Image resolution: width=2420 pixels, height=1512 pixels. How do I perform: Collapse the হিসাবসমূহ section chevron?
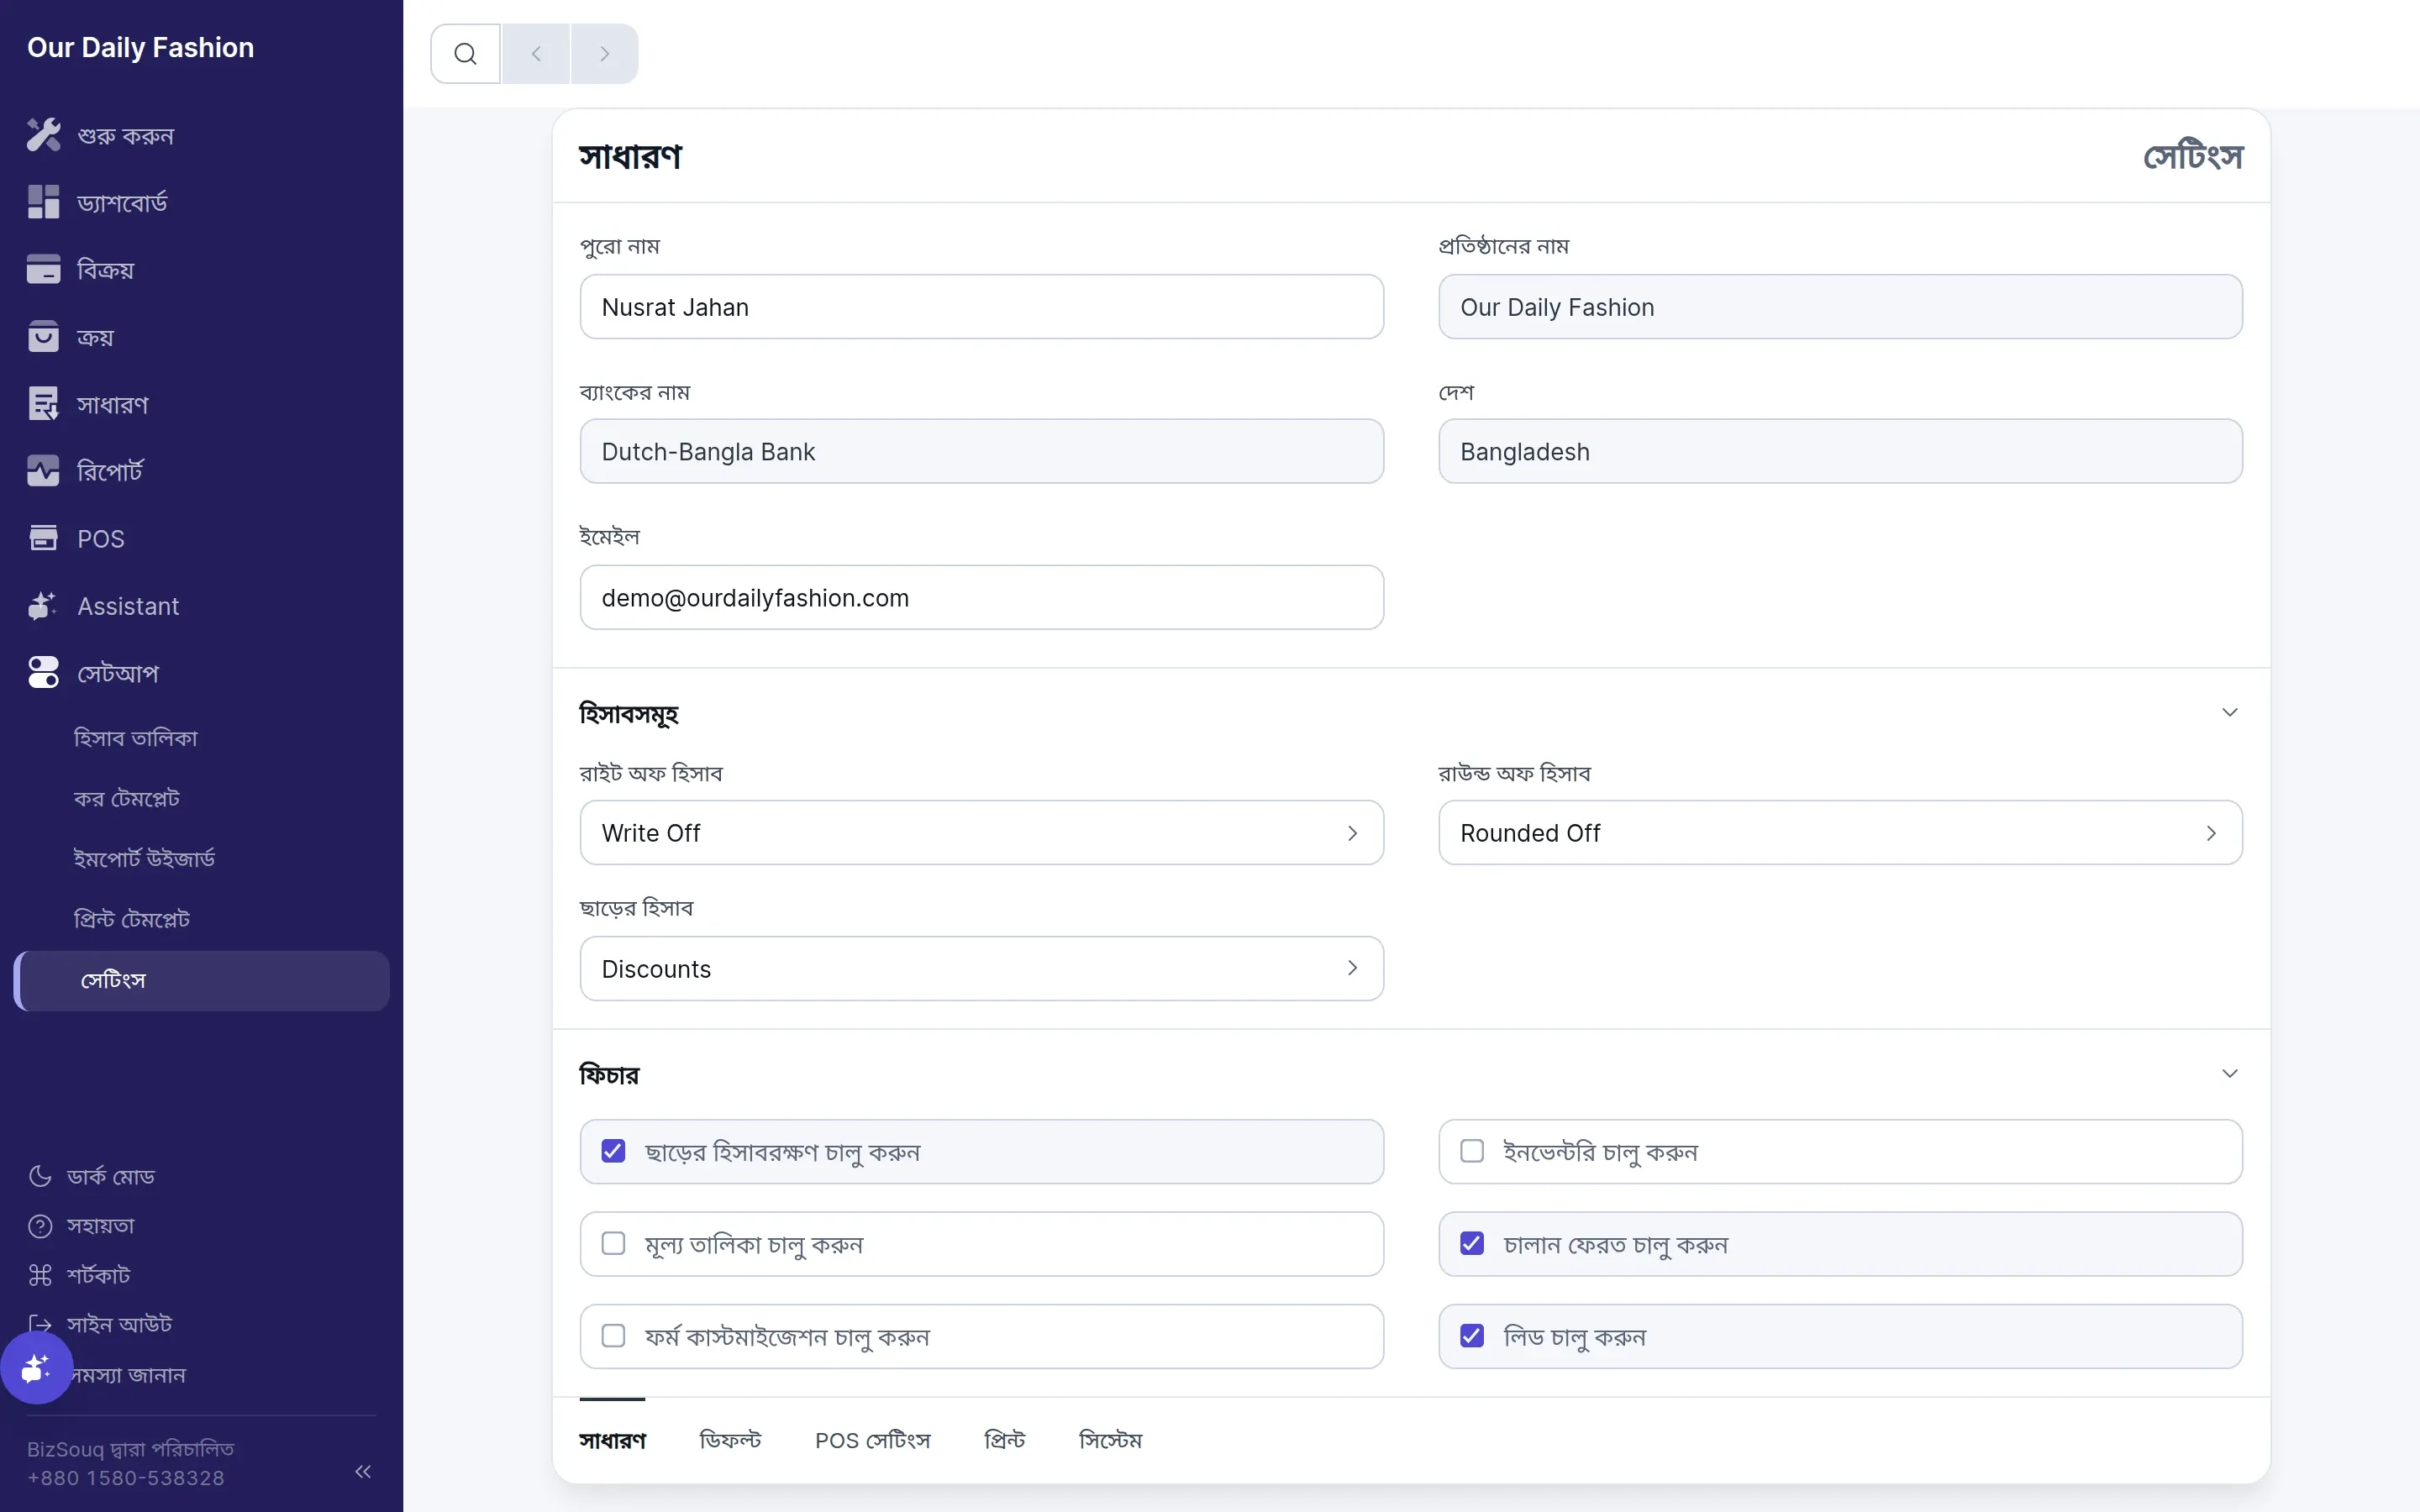[2229, 712]
